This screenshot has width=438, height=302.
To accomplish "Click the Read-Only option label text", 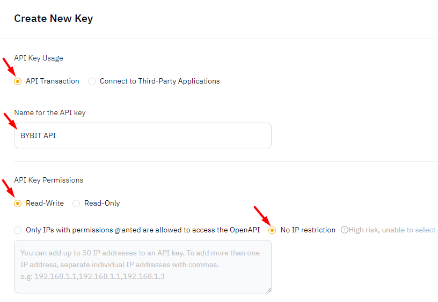I will coord(102,203).
